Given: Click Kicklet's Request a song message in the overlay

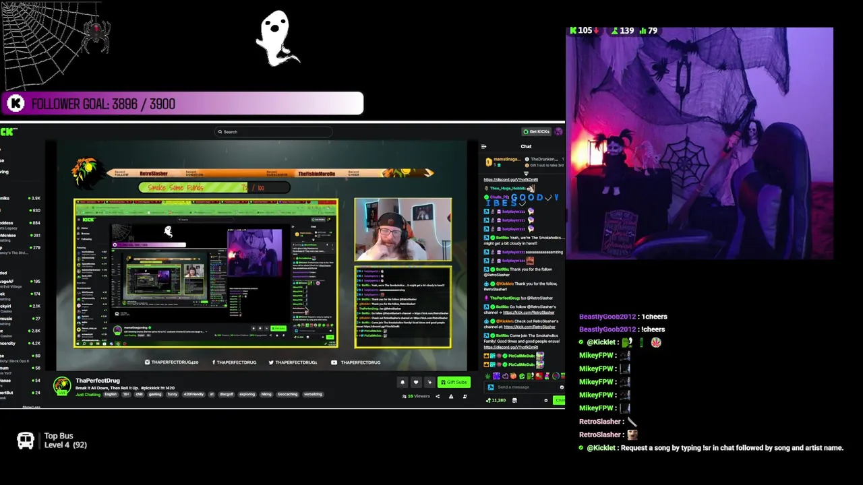Looking at the screenshot, I should coord(711,448).
